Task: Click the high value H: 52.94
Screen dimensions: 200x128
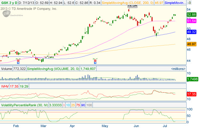Action: click(56, 3)
